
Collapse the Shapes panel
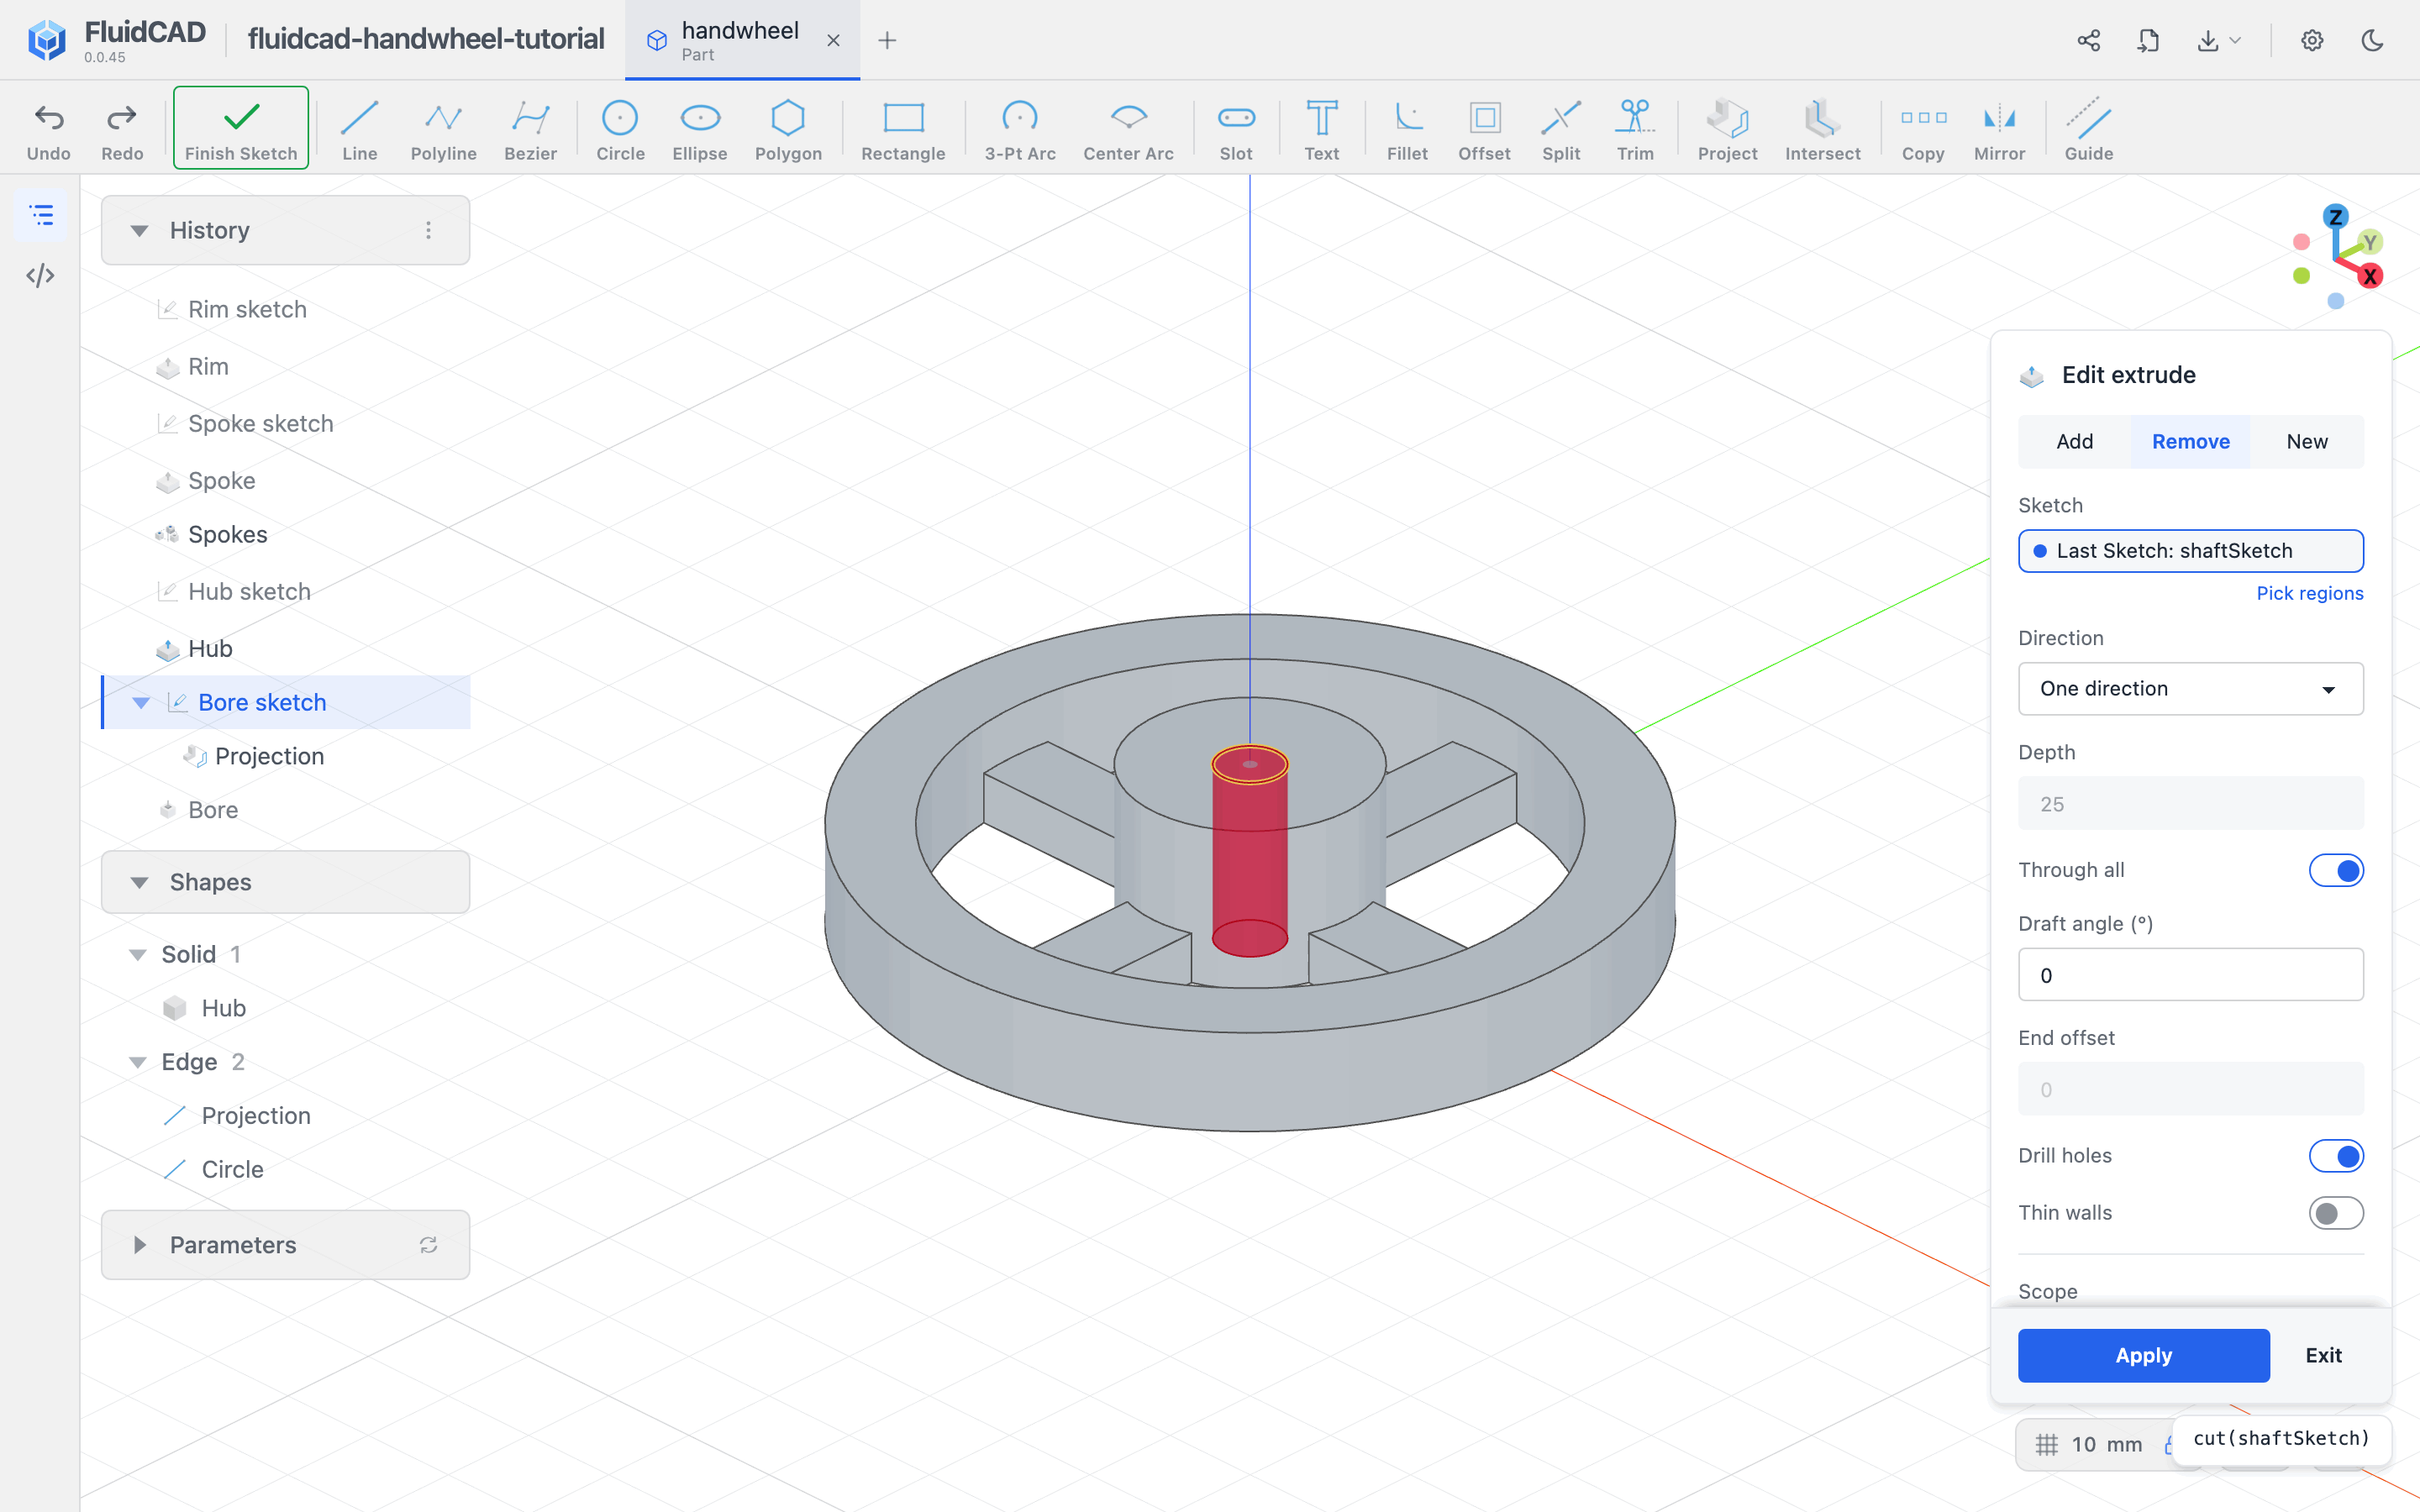tap(139, 882)
